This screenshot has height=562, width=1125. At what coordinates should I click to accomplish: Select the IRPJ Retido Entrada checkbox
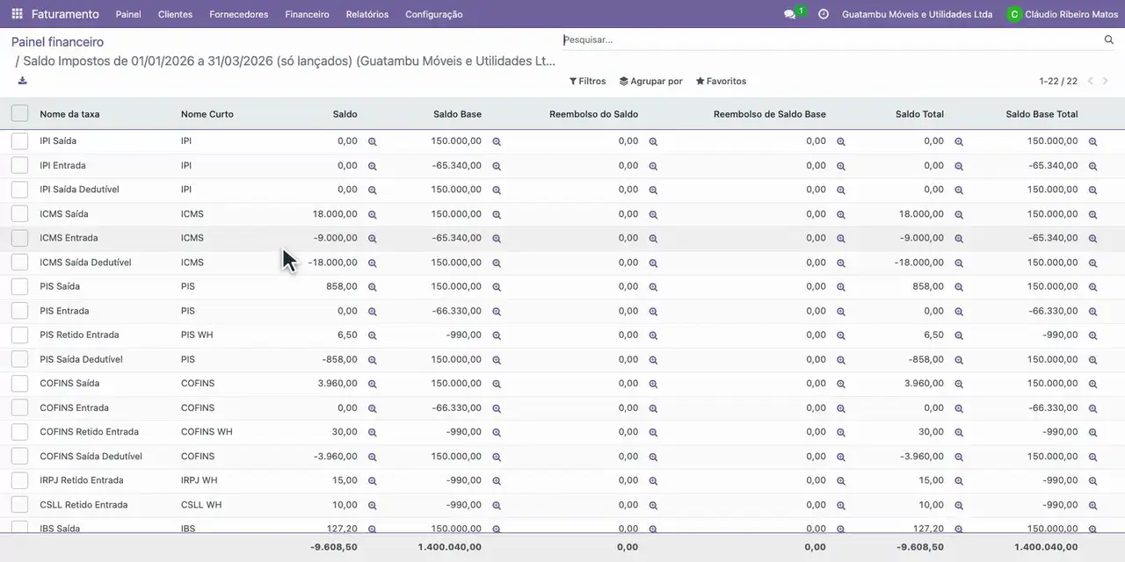tap(19, 480)
